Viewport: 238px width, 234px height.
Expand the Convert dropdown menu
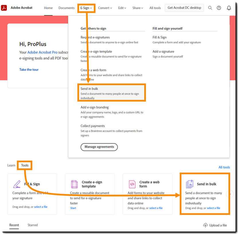tap(105, 8)
